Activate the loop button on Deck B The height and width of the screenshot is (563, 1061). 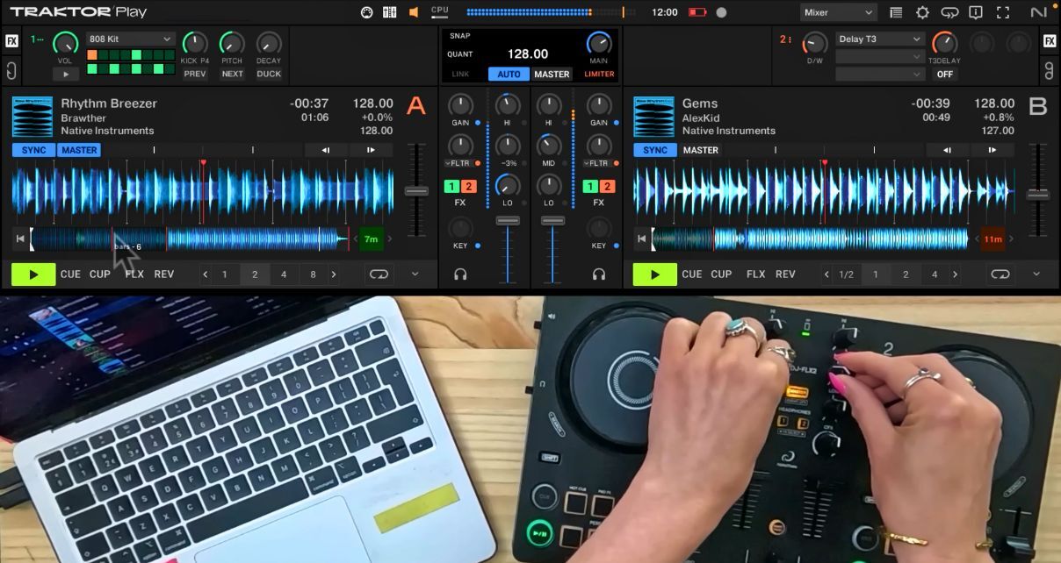click(1000, 274)
